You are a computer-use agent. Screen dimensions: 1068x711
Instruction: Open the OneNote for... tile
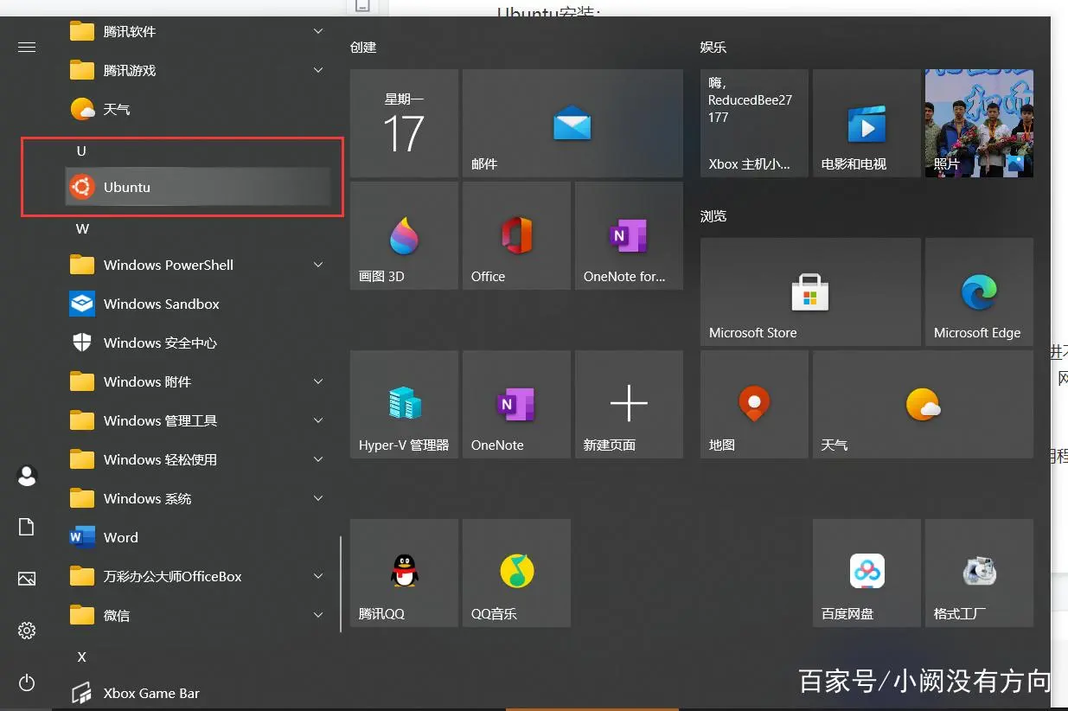[x=629, y=235]
